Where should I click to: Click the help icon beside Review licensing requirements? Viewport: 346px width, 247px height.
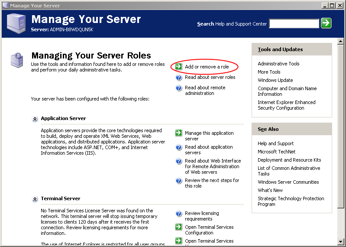[178, 214]
